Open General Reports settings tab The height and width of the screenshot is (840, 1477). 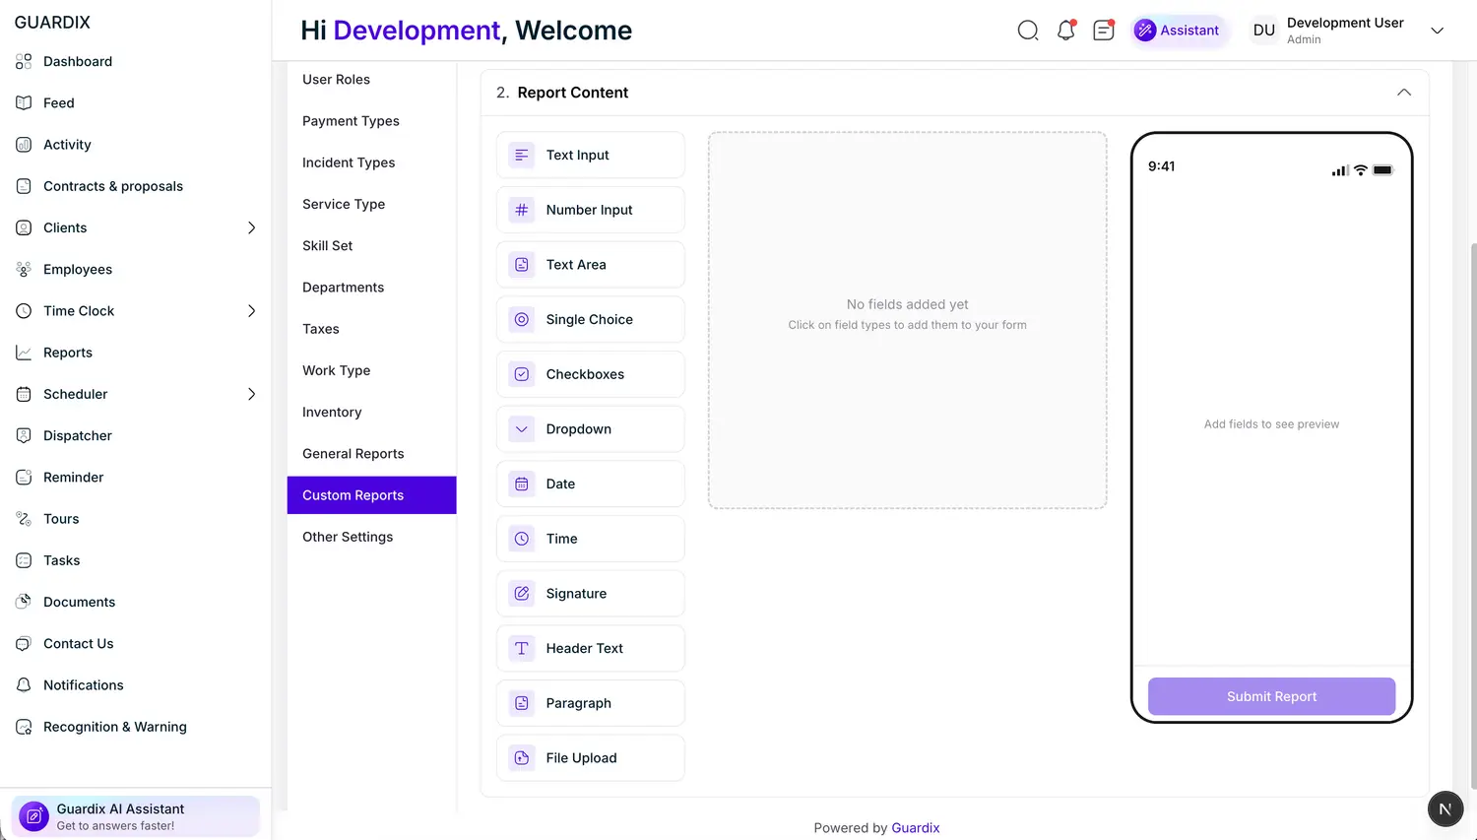click(x=353, y=454)
